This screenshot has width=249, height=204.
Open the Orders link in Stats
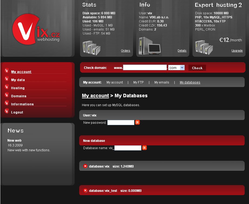tap(125, 51)
